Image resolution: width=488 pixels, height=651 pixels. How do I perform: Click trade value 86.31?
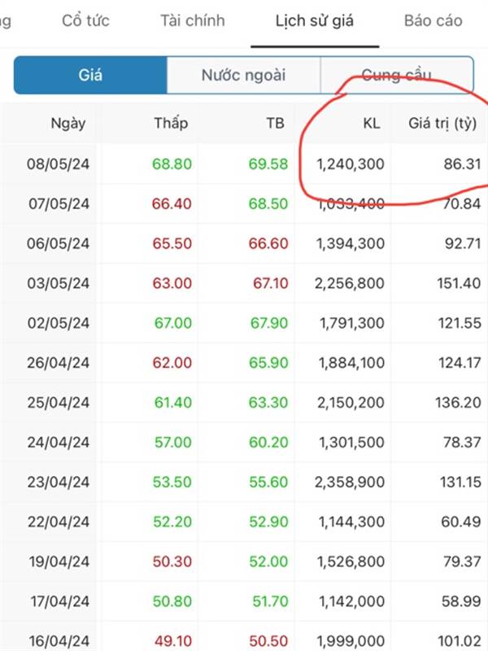(x=462, y=164)
